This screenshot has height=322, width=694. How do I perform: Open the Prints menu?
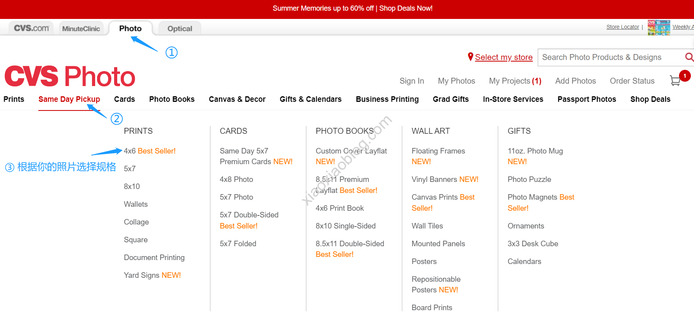click(x=14, y=99)
